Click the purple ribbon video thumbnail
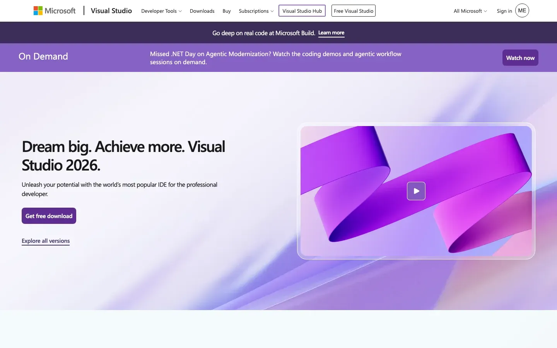The height and width of the screenshot is (348, 557). [416, 191]
